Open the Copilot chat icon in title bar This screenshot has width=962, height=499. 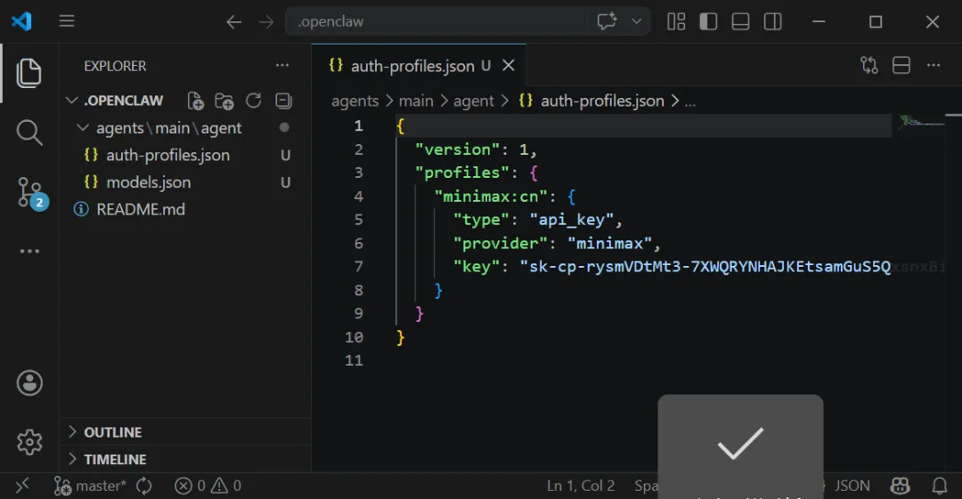607,21
